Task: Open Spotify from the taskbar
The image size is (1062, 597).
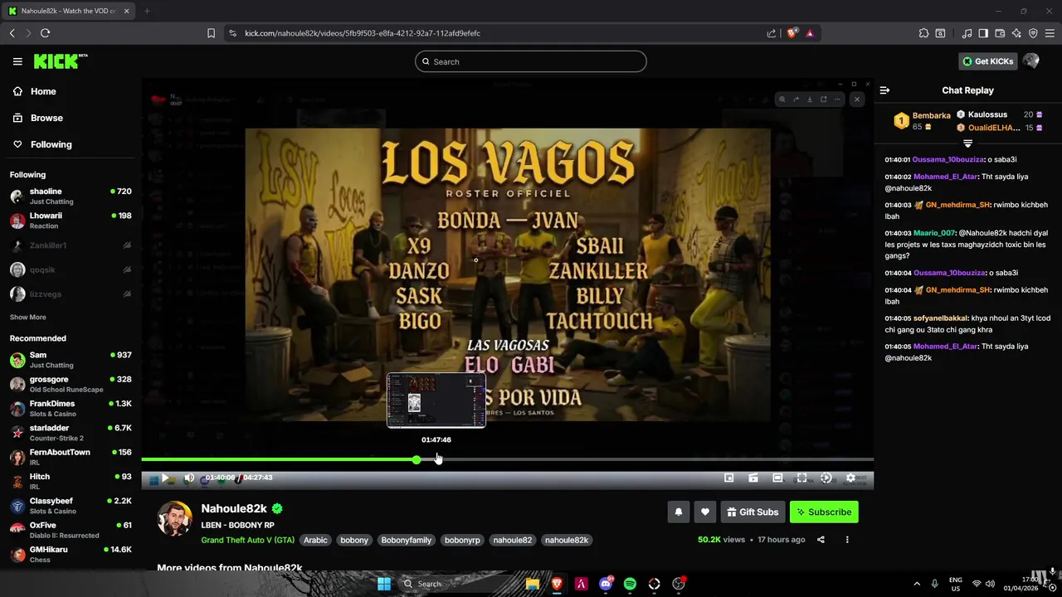Action: click(x=630, y=584)
